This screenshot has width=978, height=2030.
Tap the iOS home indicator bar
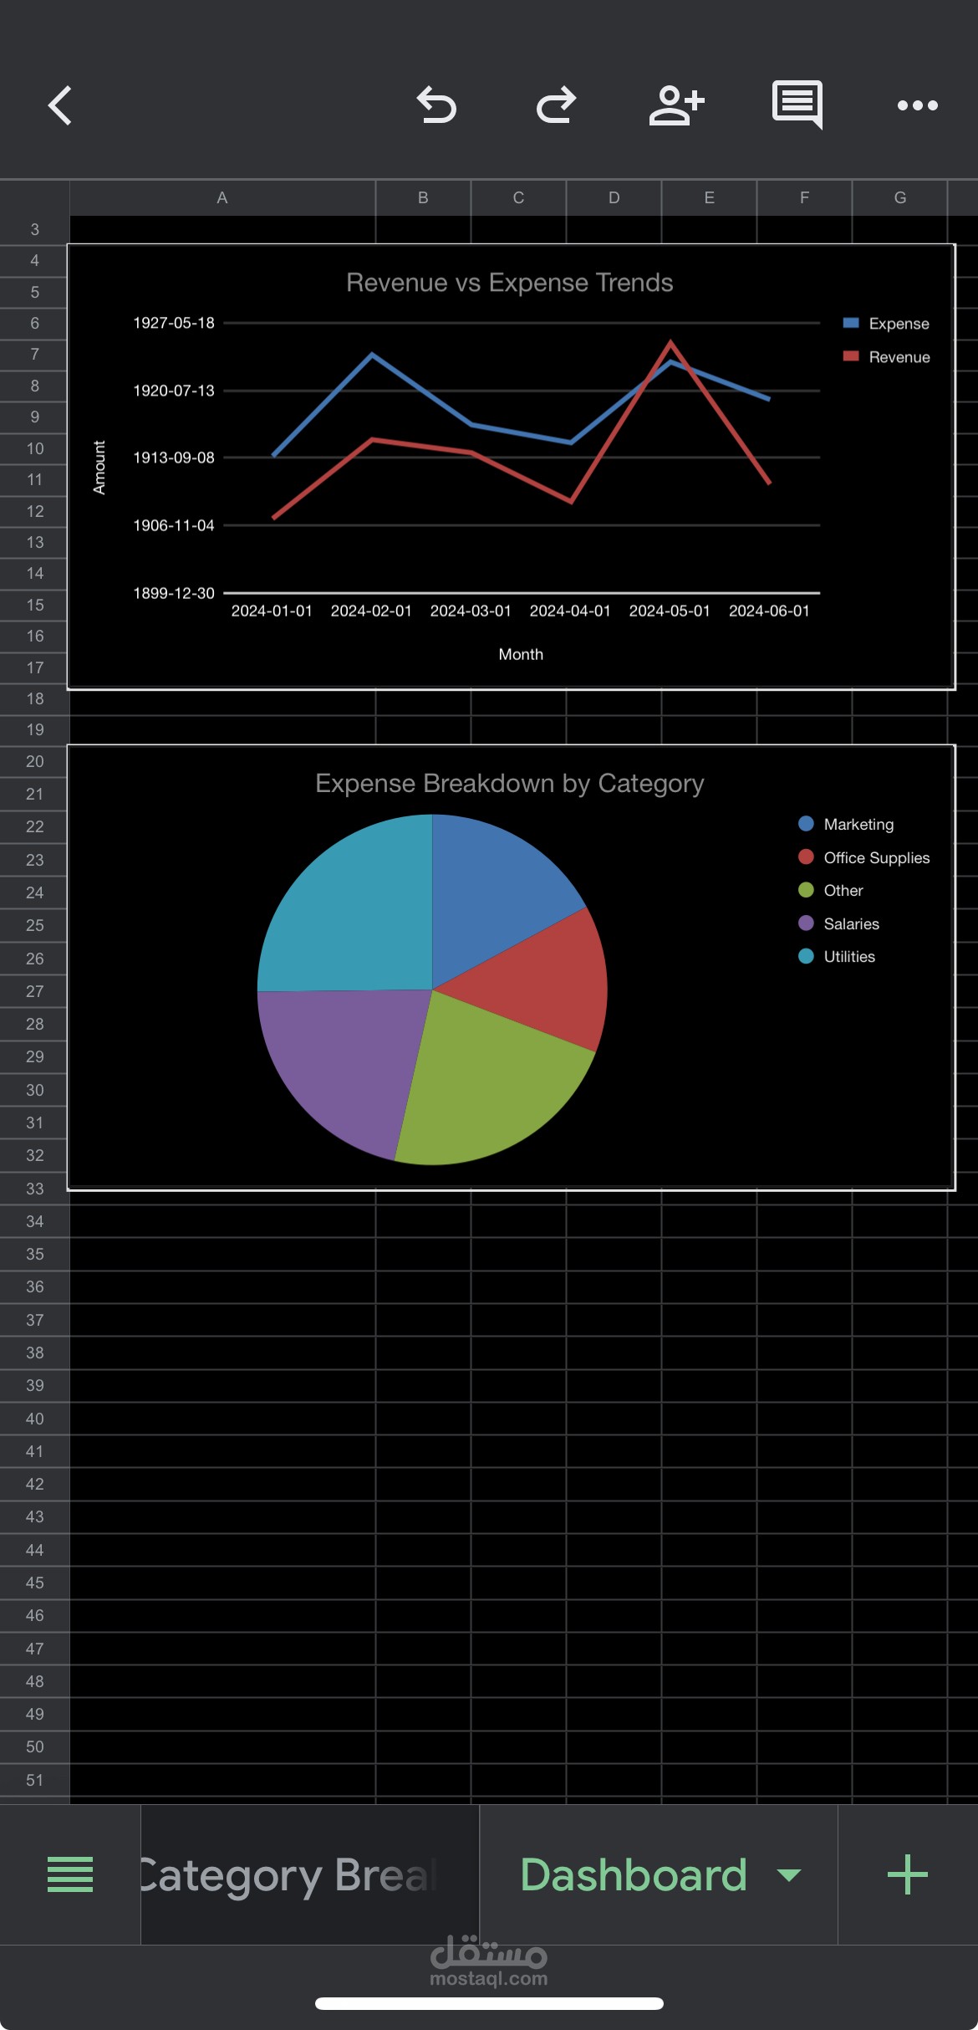point(489,2003)
